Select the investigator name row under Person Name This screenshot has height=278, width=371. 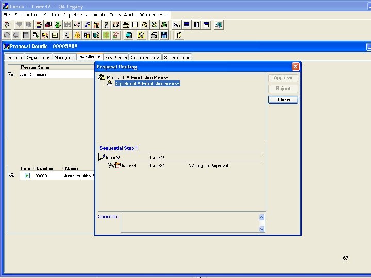click(57, 75)
